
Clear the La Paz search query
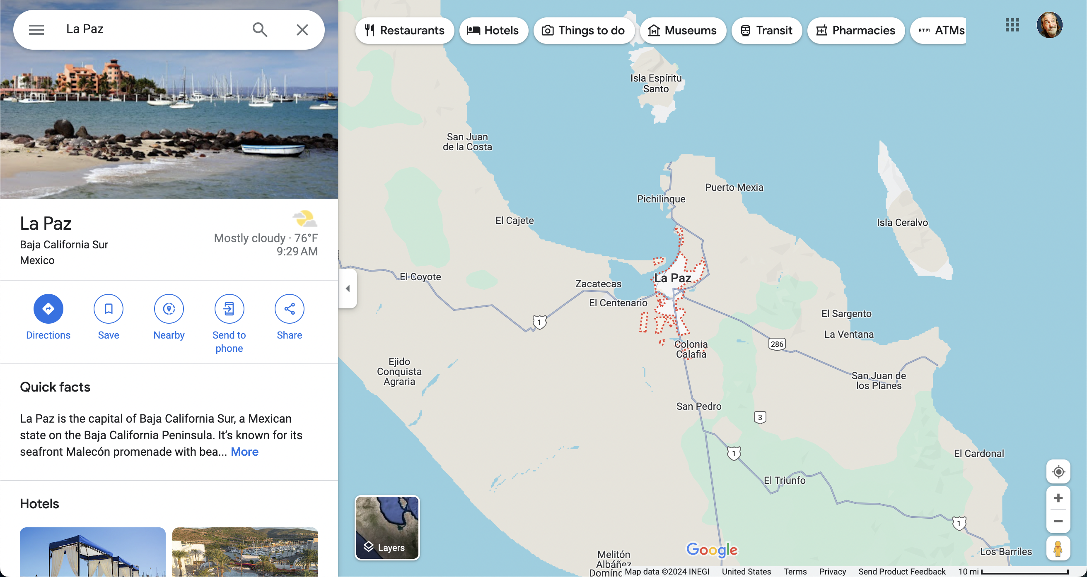[302, 29]
